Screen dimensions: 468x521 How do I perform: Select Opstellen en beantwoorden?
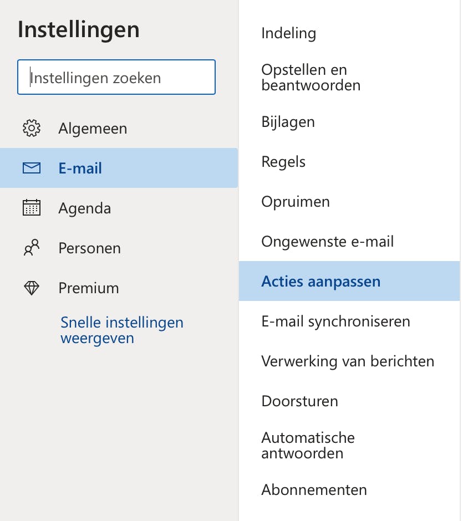pyautogui.click(x=311, y=77)
